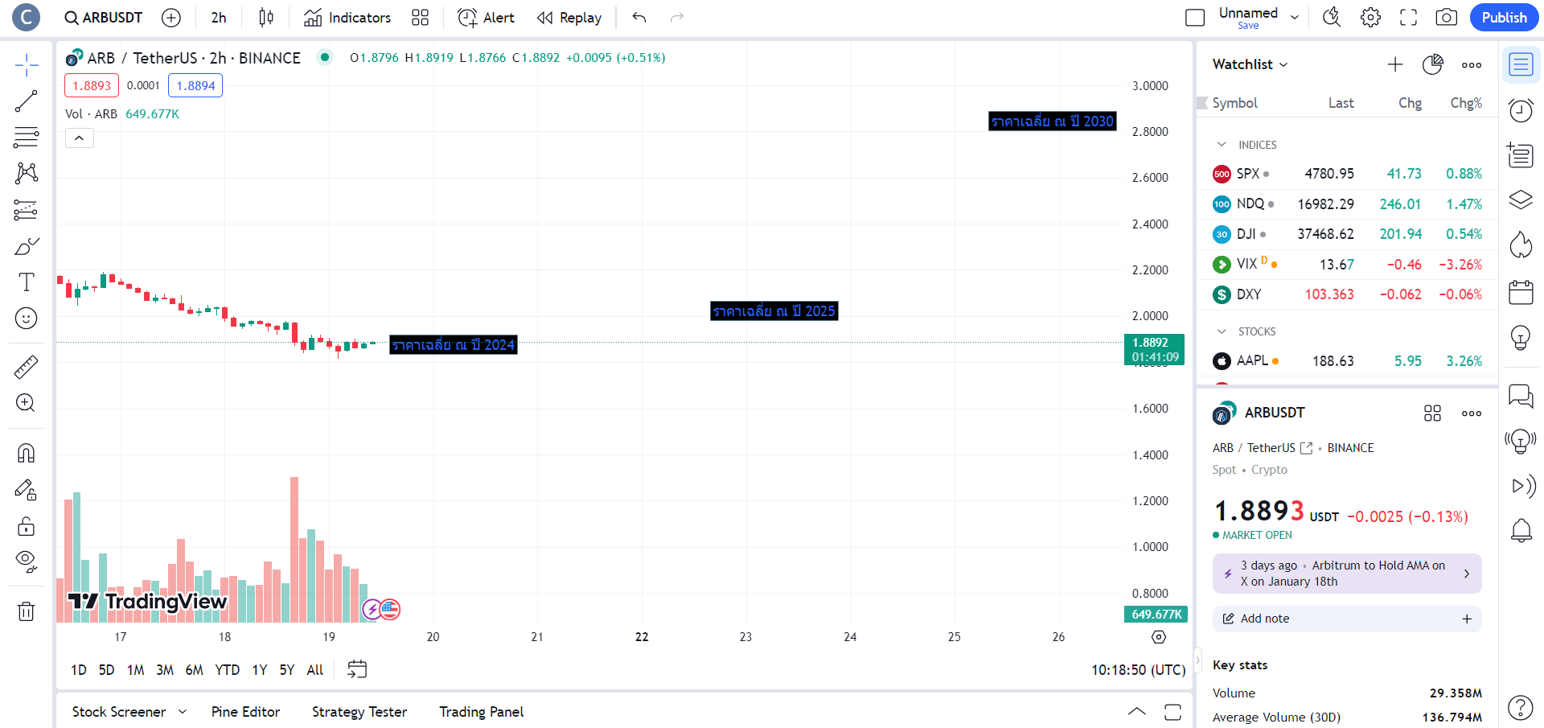Open the Watchlist dropdown menu

1250,64
